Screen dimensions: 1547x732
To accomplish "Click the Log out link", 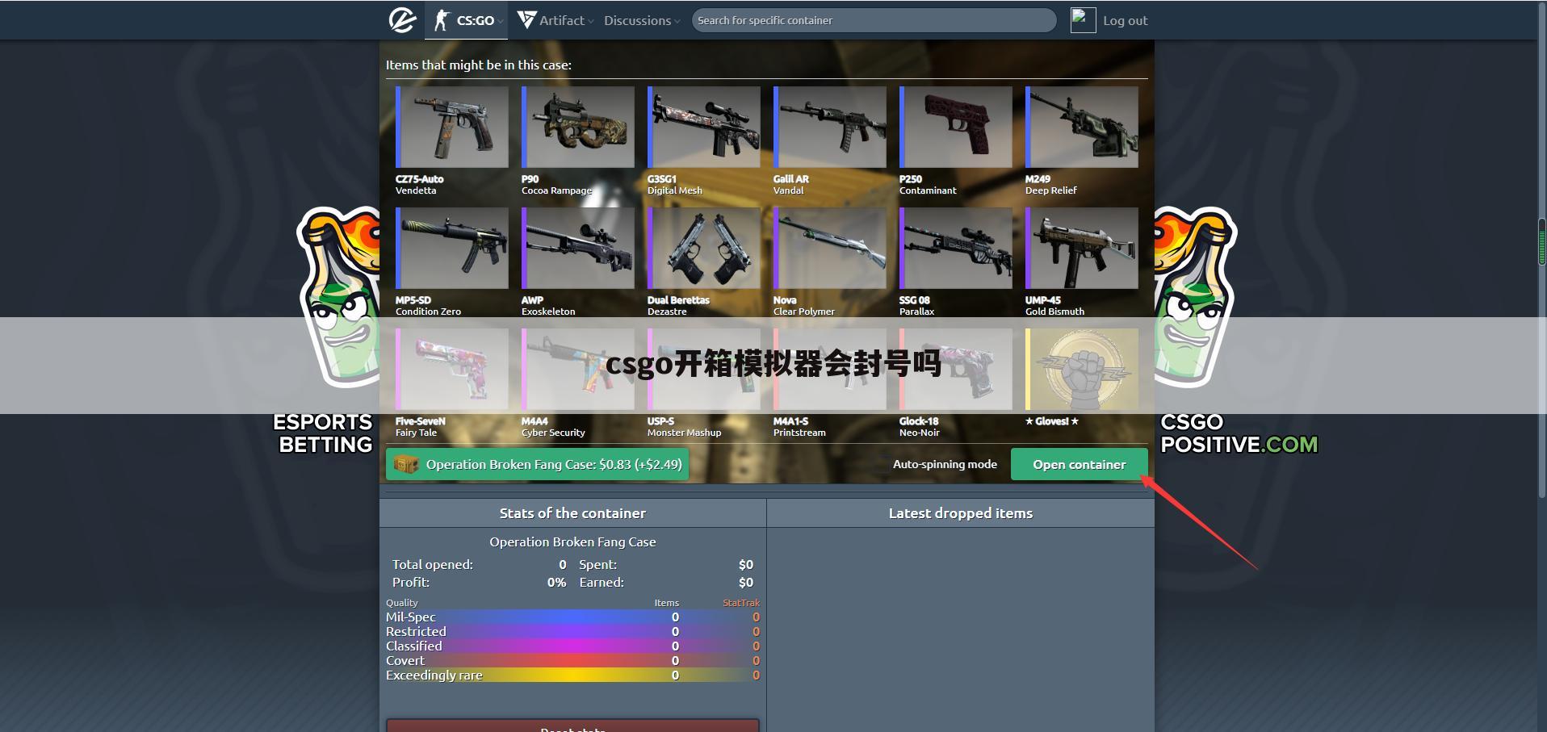I will click(1126, 20).
